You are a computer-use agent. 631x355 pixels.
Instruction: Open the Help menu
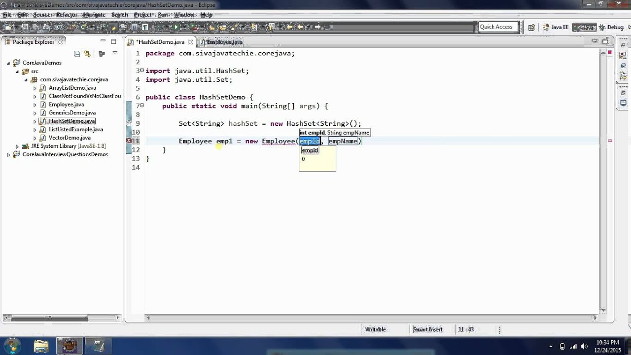207,15
